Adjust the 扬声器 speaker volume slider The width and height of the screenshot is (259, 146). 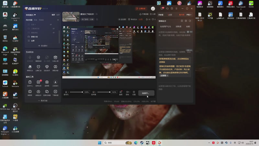[x=104, y=92]
